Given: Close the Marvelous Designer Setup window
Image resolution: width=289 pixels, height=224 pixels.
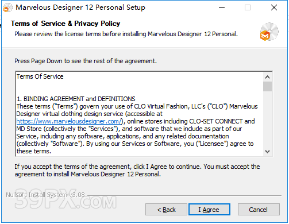Looking at the screenshot, I should 274,7.
